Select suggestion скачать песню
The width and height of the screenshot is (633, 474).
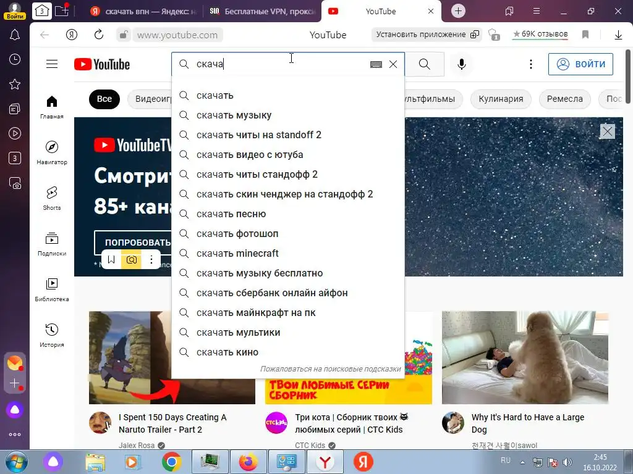coord(288,214)
